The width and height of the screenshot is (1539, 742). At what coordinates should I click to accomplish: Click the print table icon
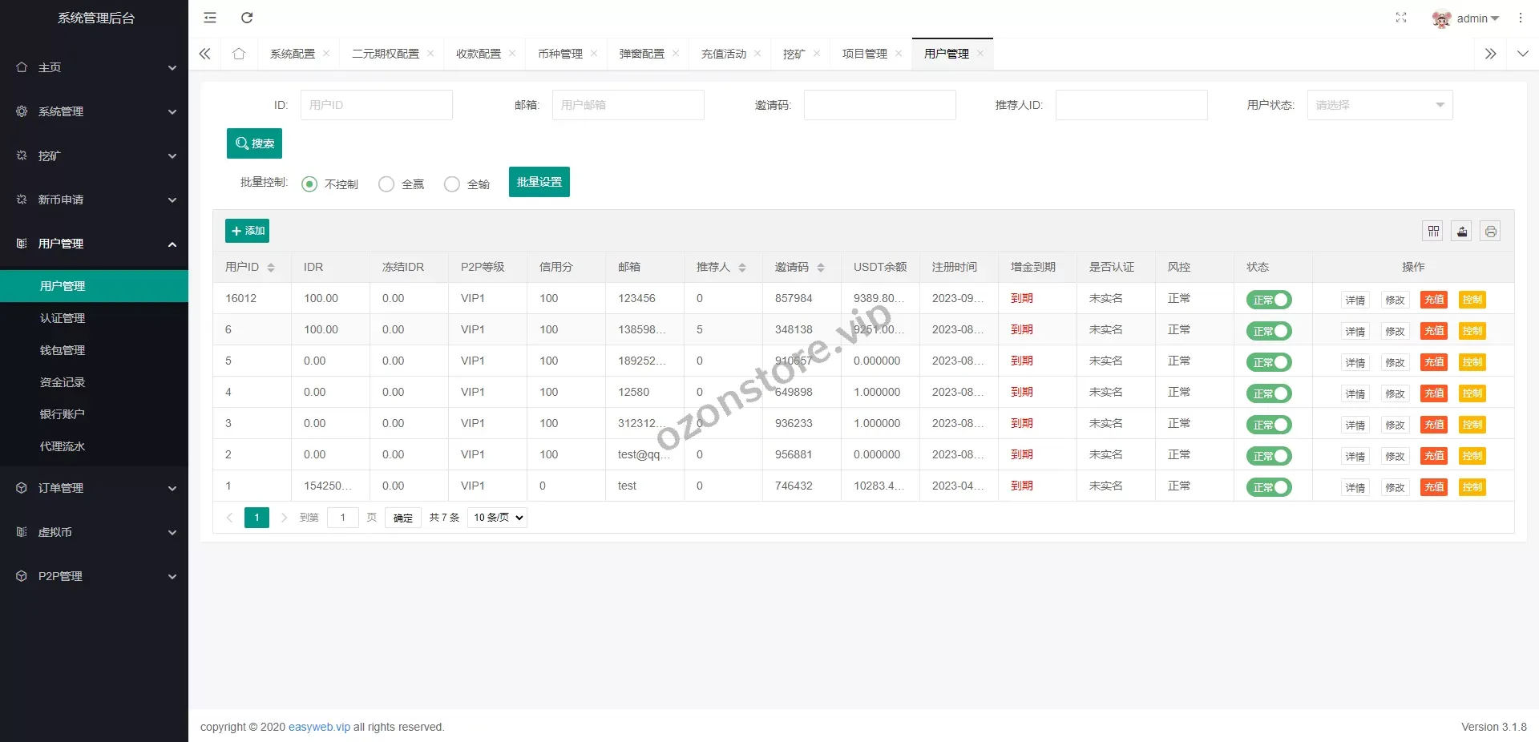(x=1490, y=232)
